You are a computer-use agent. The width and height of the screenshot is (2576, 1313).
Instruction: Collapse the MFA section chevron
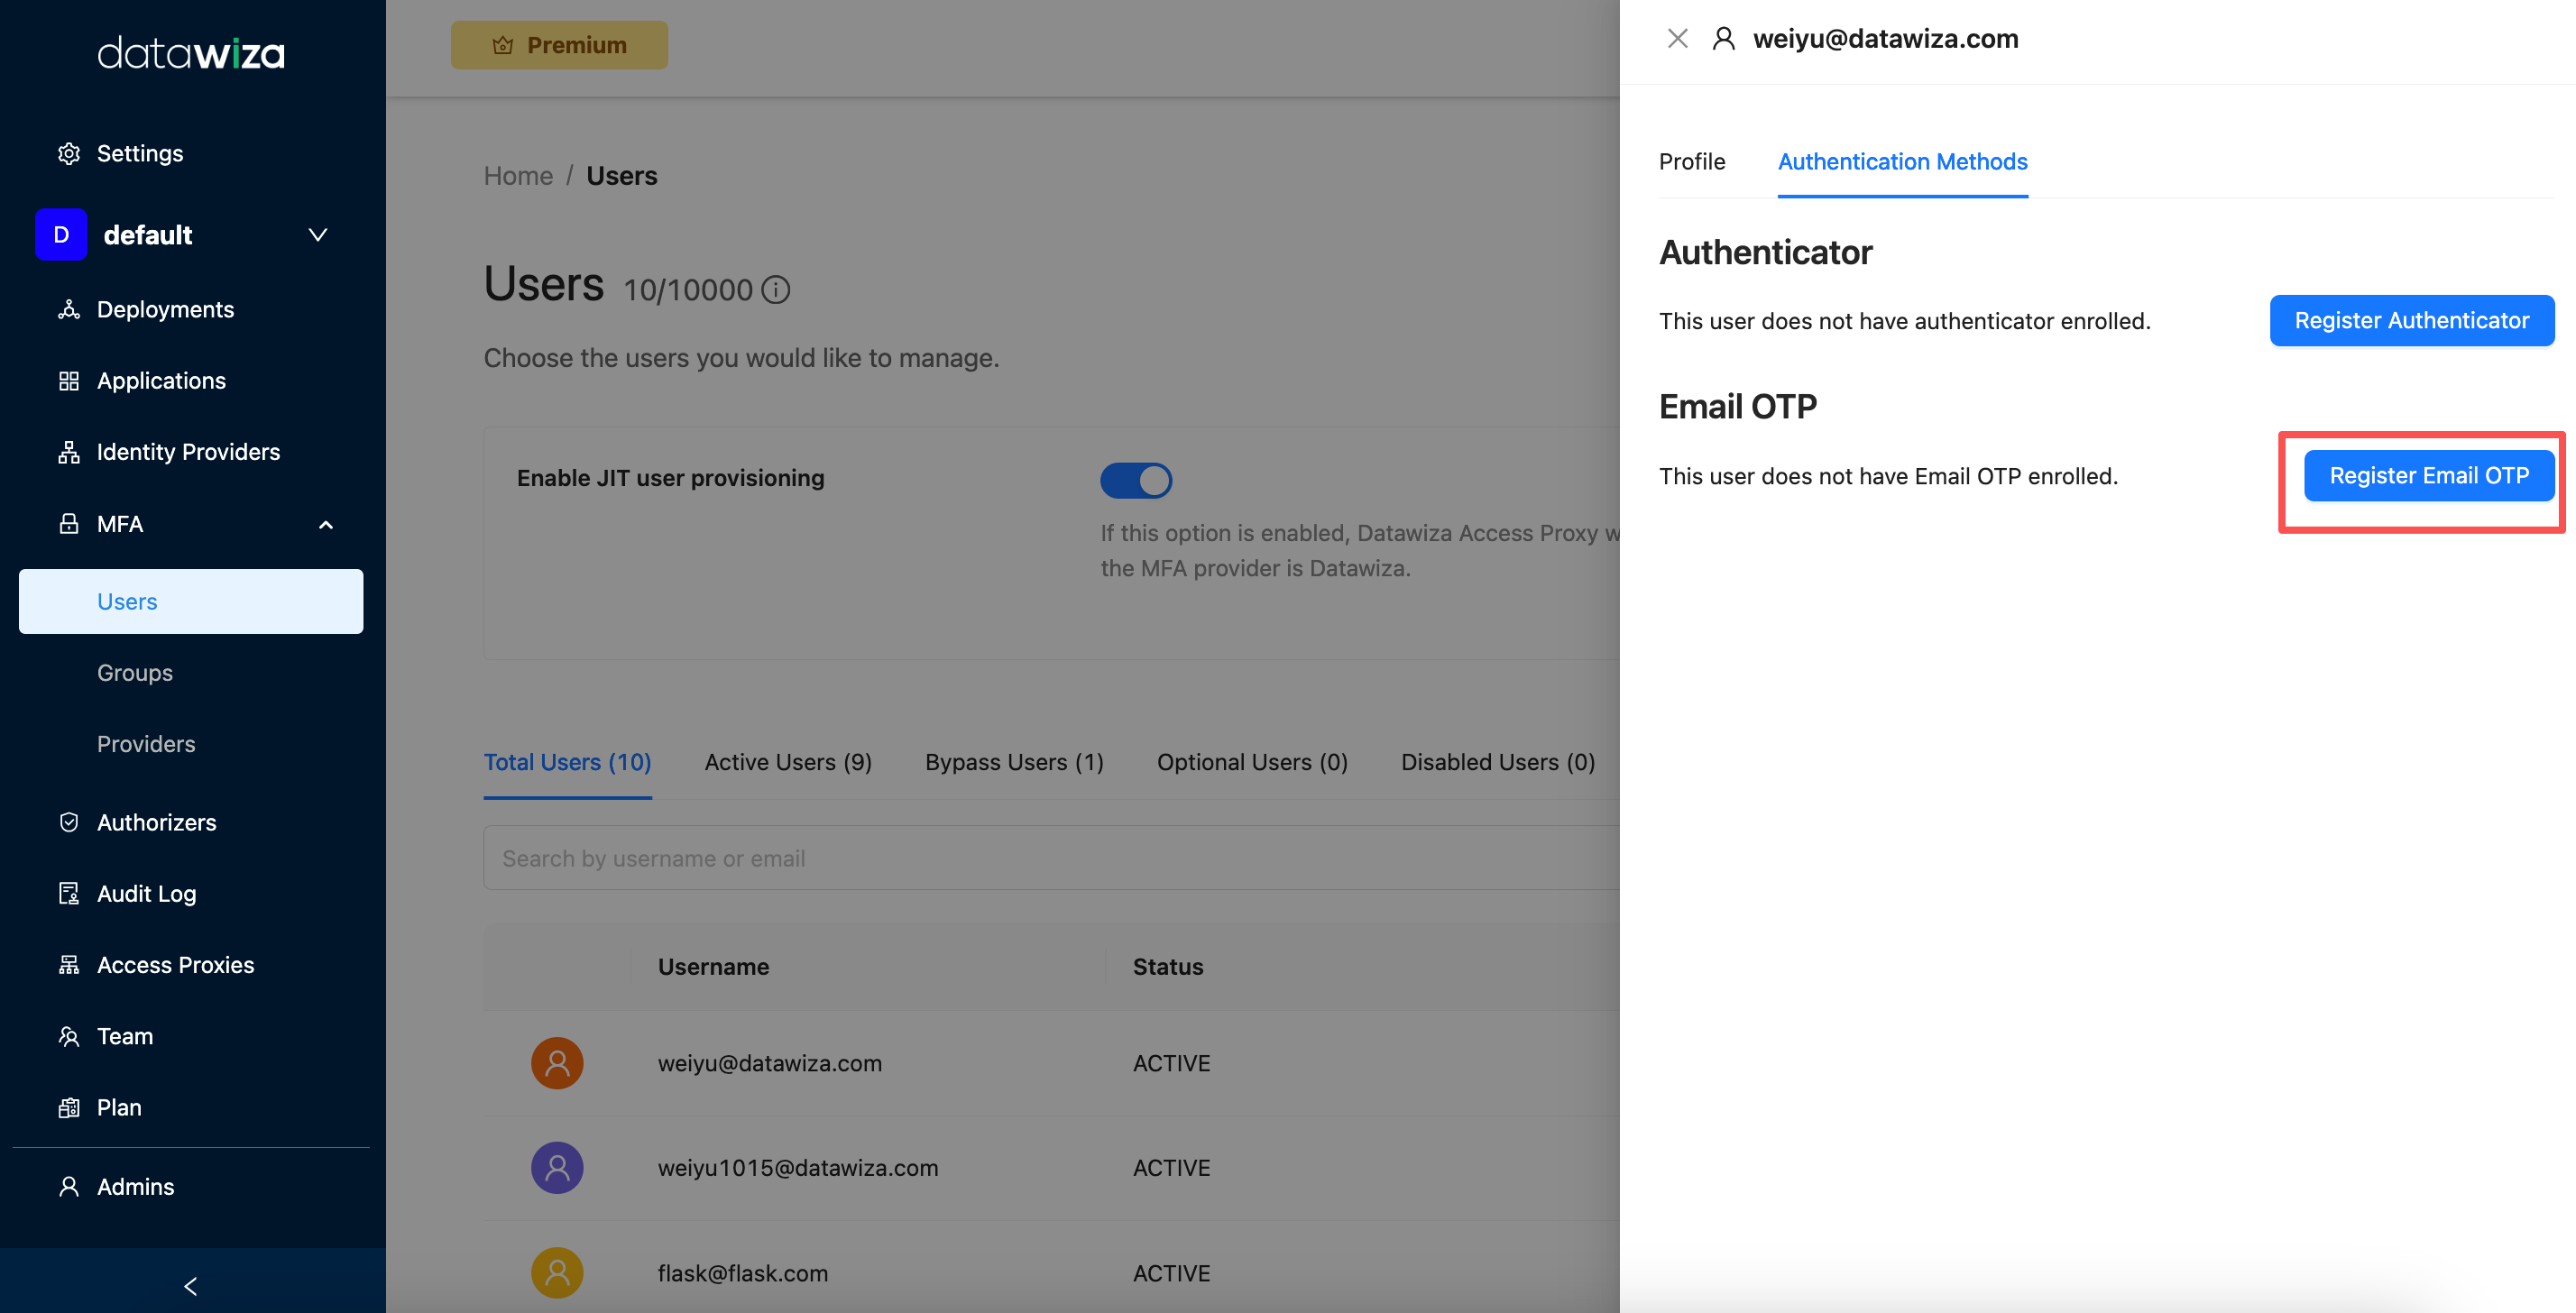point(326,525)
